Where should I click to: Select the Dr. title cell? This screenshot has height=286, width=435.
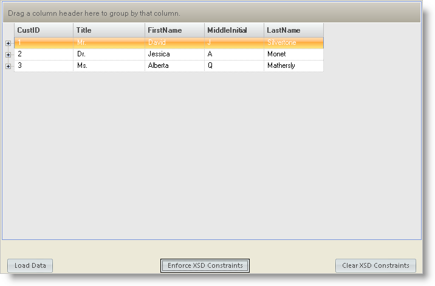click(x=109, y=55)
